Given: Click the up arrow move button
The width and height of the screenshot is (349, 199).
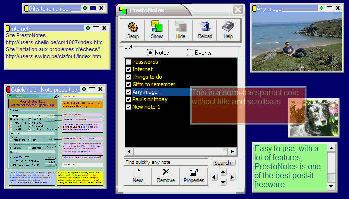Looking at the screenshot, I should (x=223, y=172).
